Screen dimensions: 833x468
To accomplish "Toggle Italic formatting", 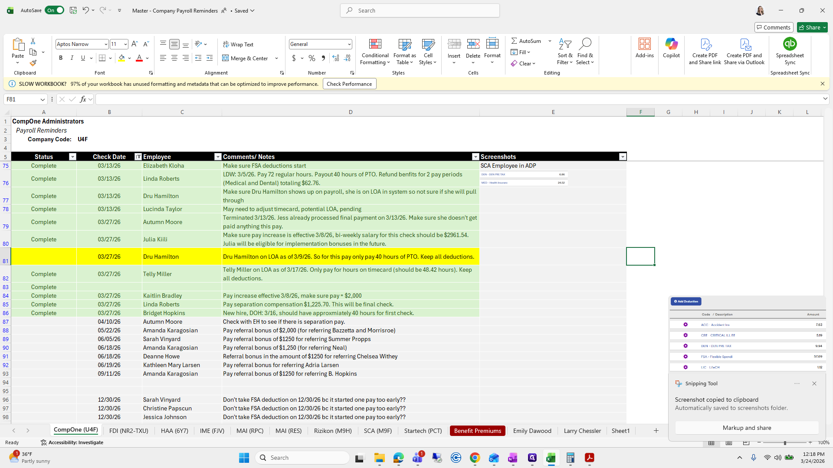I will click(x=72, y=58).
